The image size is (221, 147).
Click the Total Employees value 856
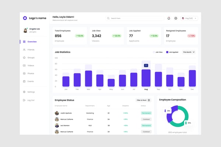[x=58, y=36]
